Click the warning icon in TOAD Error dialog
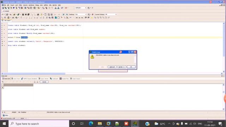This screenshot has height=127, width=226. (92, 56)
